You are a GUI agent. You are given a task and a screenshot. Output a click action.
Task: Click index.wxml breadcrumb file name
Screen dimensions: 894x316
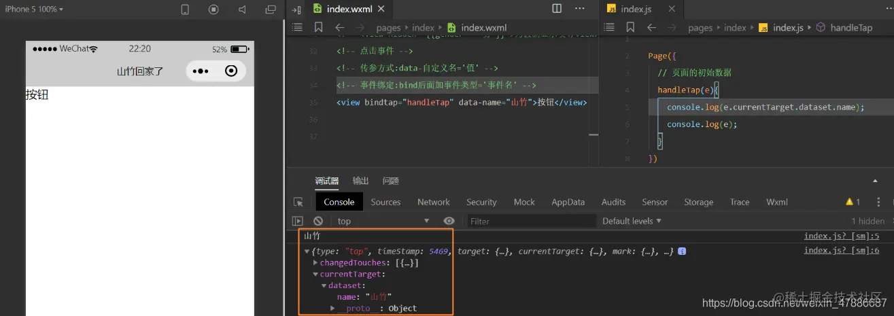(x=484, y=28)
